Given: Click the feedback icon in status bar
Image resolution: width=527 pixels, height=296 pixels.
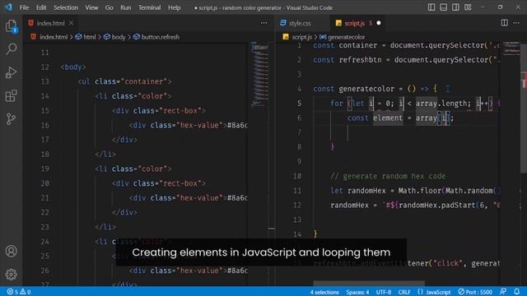Looking at the screenshot, I should click(503, 292).
